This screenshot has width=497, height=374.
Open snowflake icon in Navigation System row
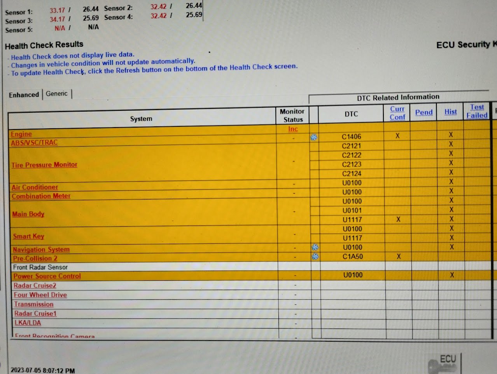[315, 247]
